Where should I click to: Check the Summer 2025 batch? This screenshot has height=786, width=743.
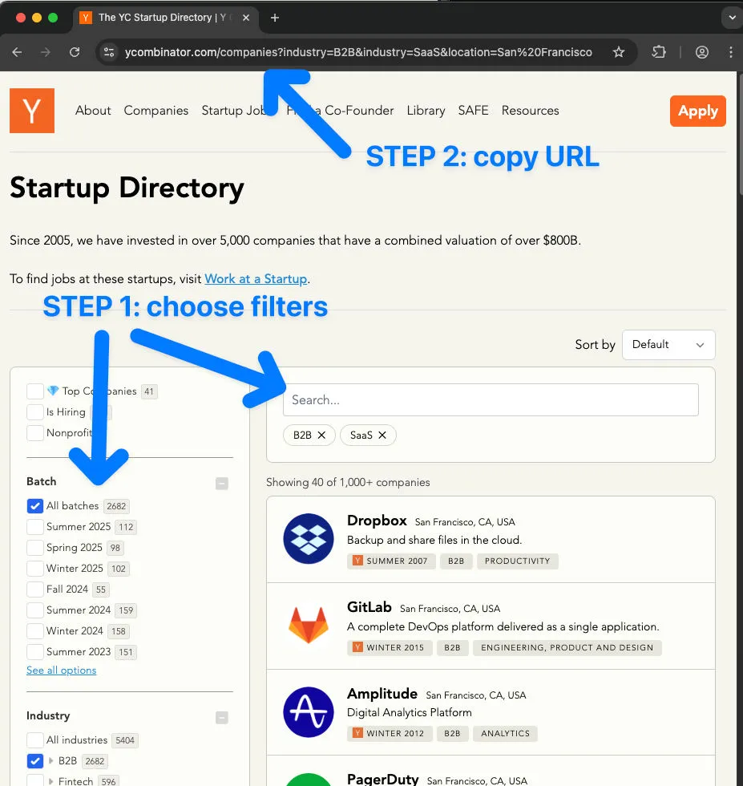point(35,527)
